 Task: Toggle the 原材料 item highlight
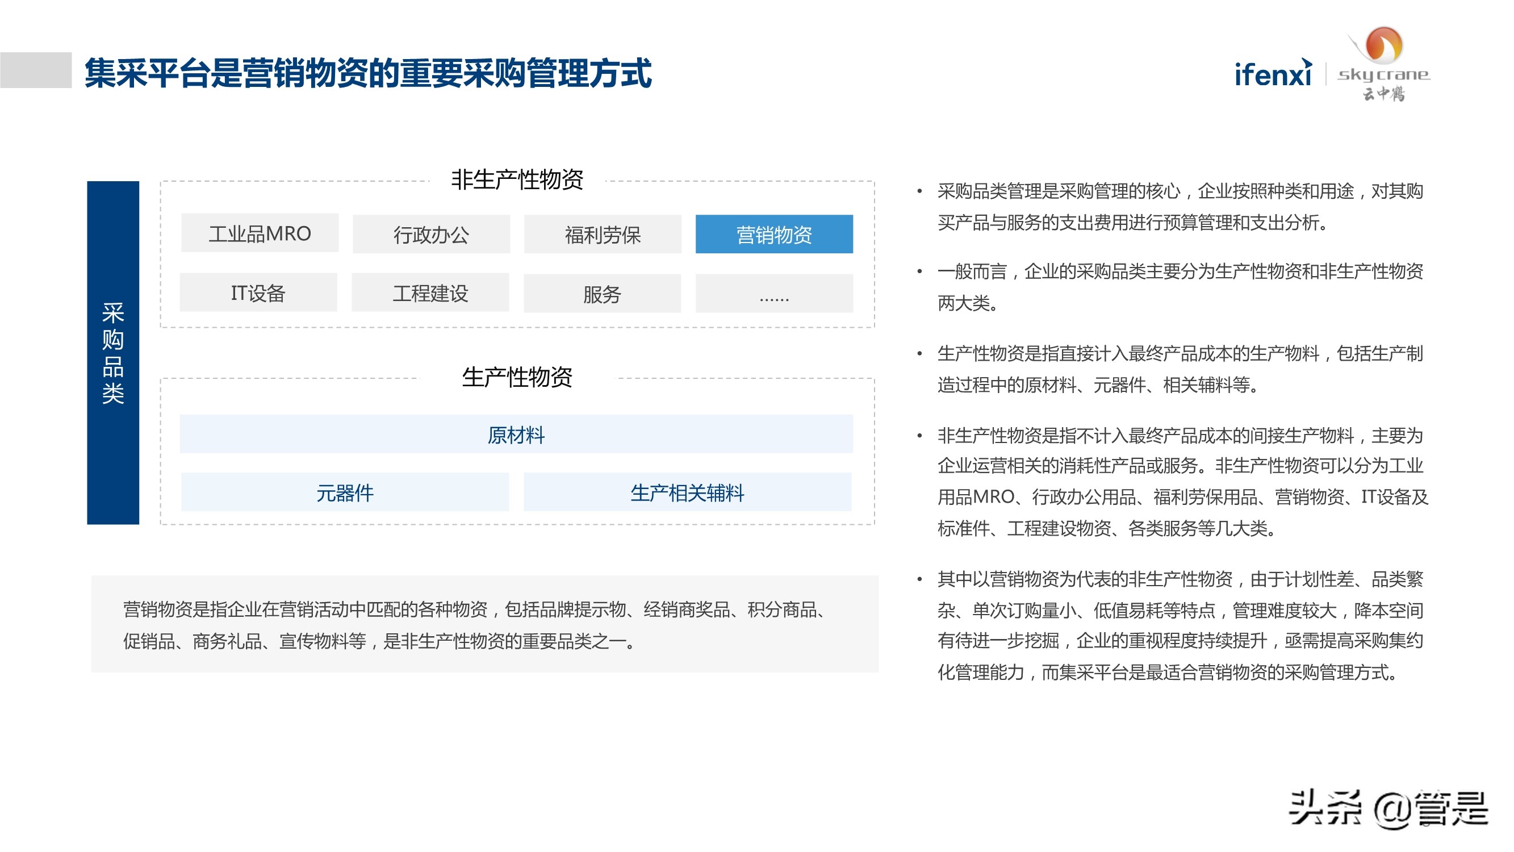[516, 435]
